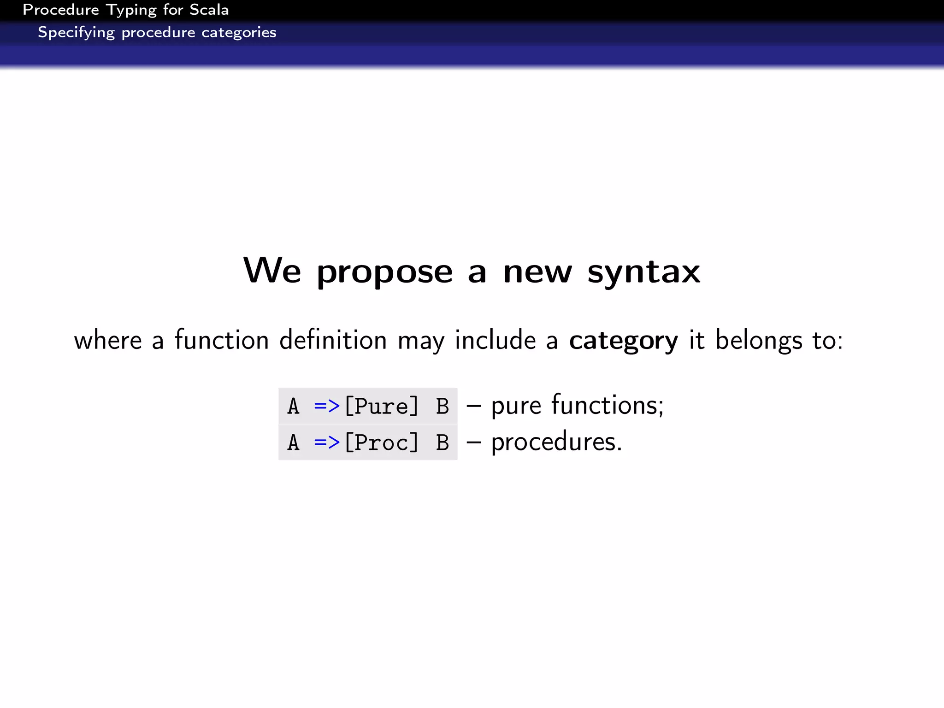
Task: Click the word 'include' in the sentence
Action: click(x=495, y=340)
